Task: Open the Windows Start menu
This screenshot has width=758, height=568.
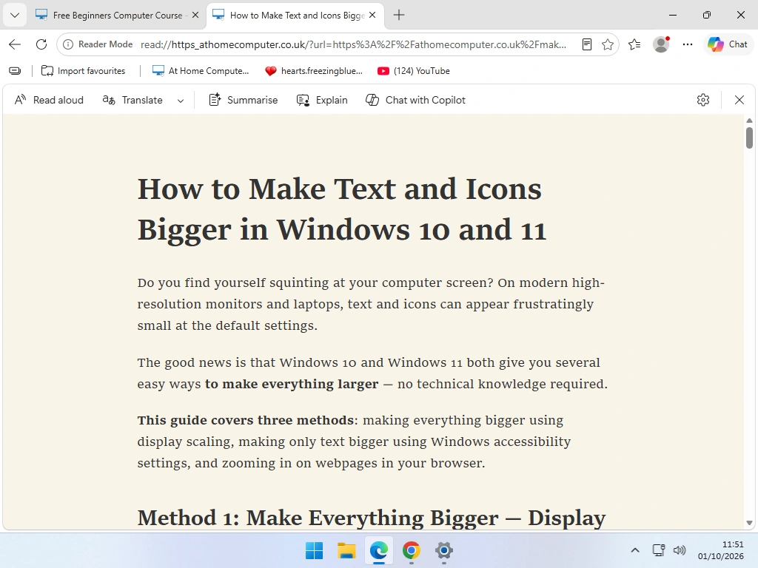Action: pos(314,550)
